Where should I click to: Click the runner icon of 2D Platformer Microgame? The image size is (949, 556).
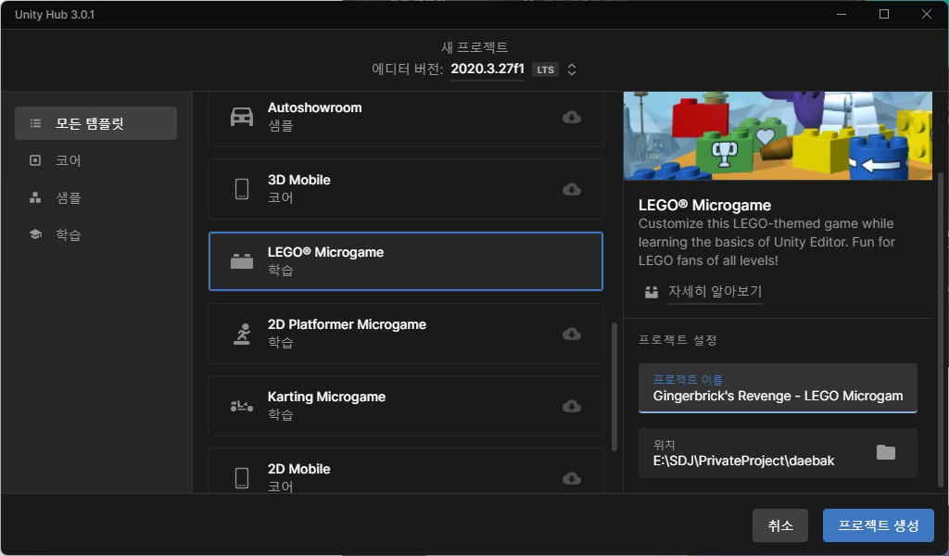[242, 334]
